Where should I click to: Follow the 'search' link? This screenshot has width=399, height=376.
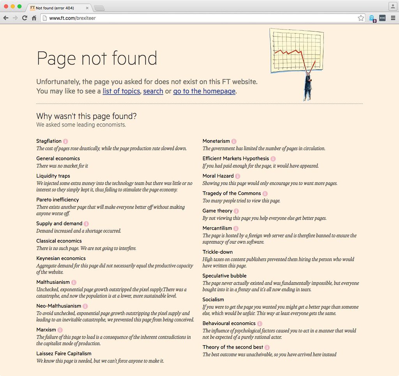(153, 91)
